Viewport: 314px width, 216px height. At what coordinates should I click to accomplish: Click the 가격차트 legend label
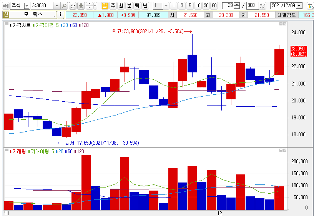tap(21, 25)
